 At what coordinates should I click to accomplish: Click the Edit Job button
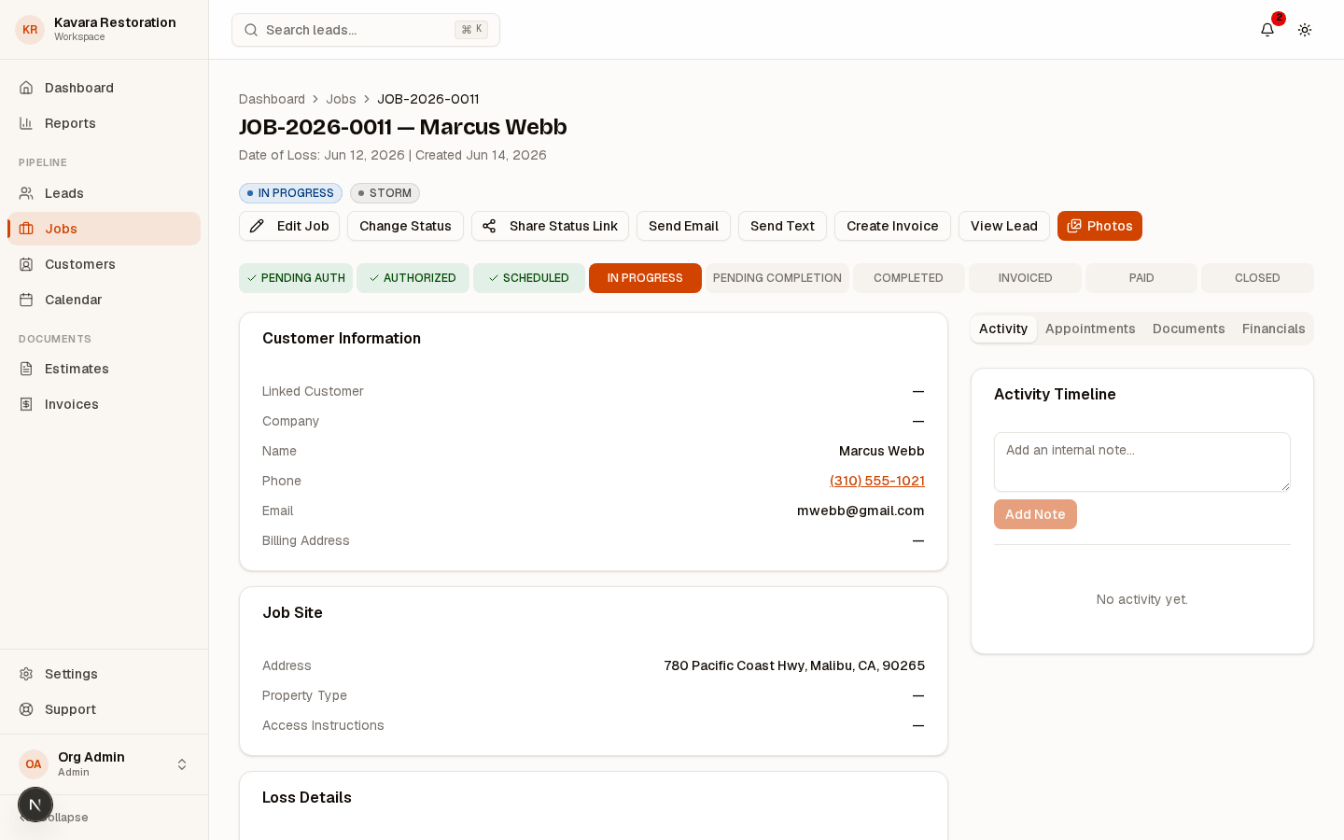289,226
